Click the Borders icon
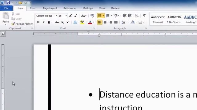 click(x=140, y=22)
